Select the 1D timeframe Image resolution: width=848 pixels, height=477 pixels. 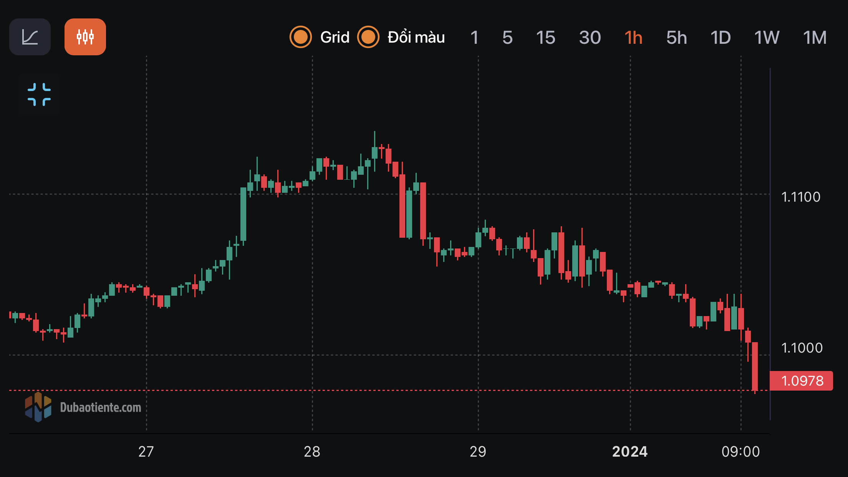(x=720, y=38)
